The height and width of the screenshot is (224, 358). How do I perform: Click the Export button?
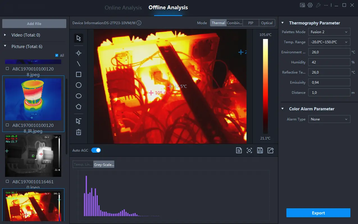(x=318, y=213)
